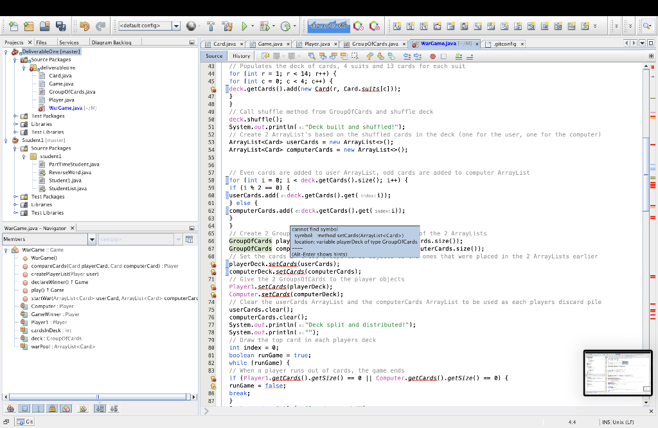The image size is (658, 428).
Task: Click the Build Project hammer icon
Action: [210, 26]
